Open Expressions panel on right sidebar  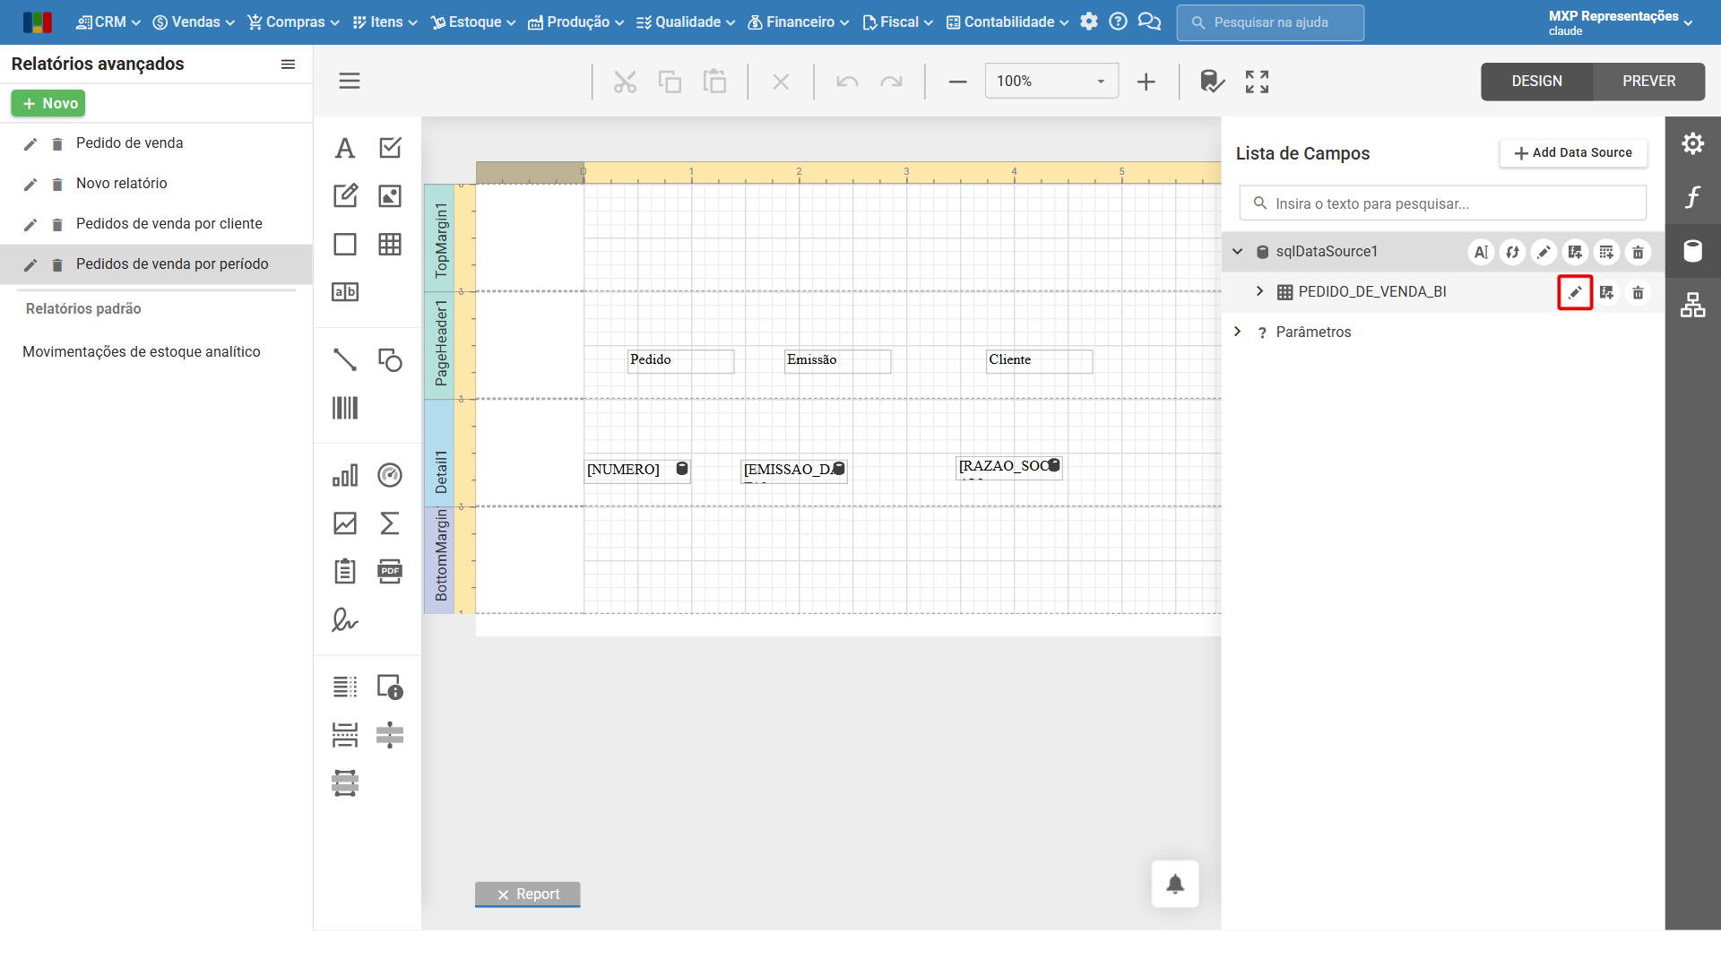1693,197
